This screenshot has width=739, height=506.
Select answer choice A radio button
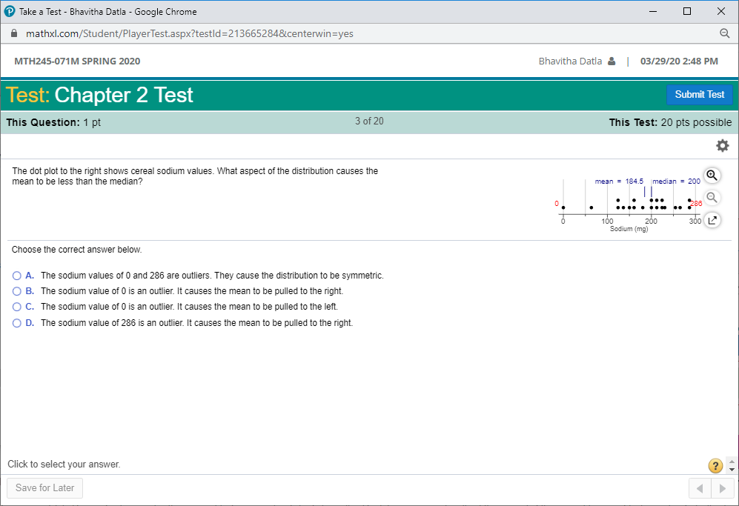tap(16, 275)
